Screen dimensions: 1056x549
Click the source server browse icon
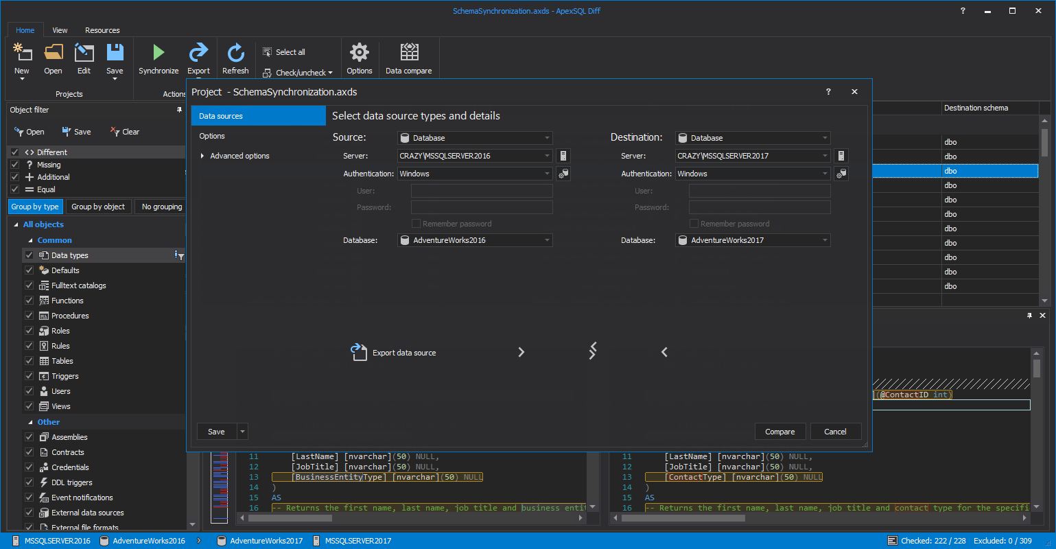(563, 156)
